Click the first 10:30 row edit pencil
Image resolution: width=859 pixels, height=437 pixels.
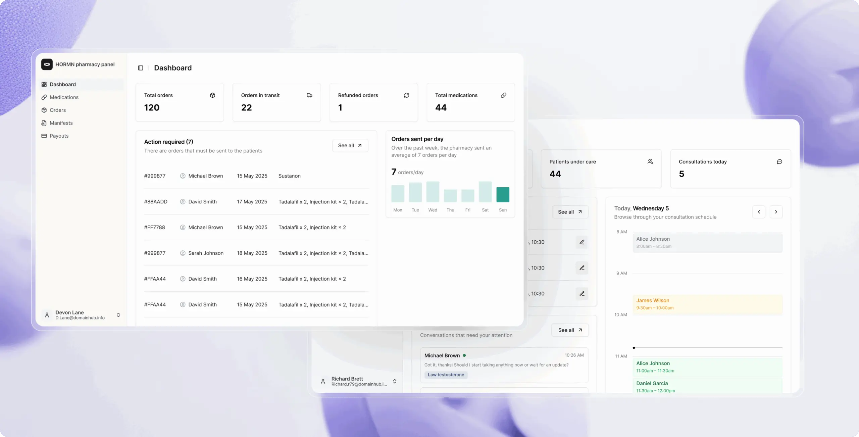click(x=582, y=242)
